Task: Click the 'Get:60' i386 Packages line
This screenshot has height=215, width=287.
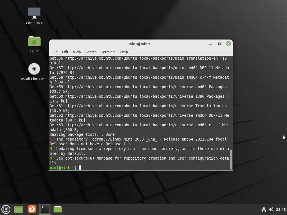Action: click(x=139, y=99)
